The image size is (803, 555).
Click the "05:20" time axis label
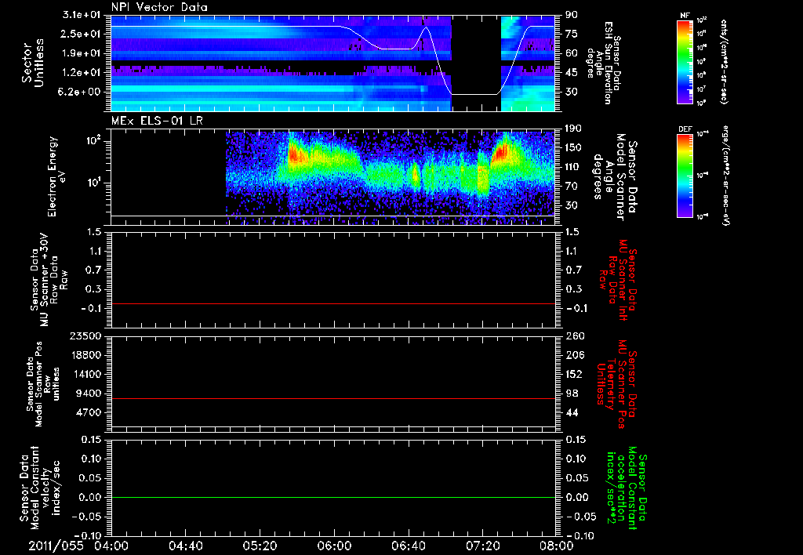tap(260, 546)
